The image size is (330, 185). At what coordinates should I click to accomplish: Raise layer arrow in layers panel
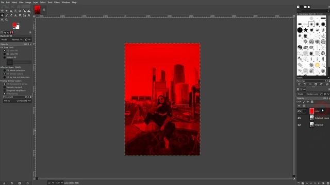[307, 183]
